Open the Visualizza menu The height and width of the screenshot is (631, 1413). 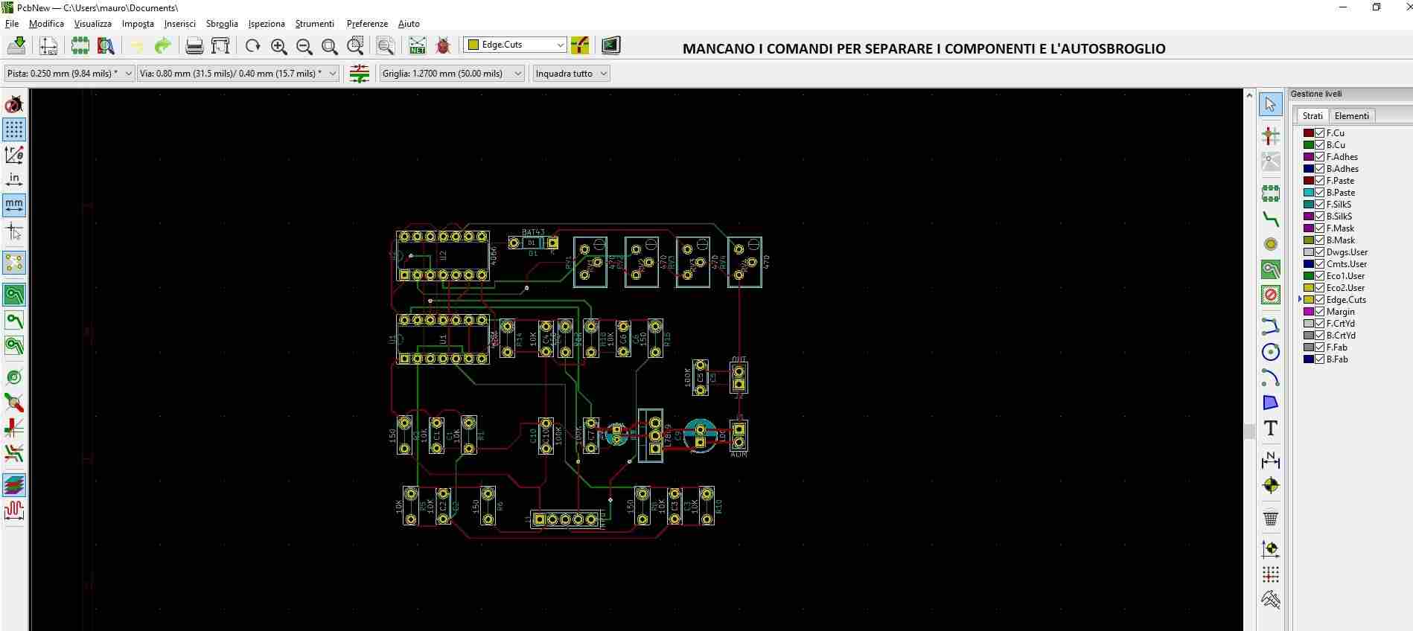point(93,24)
